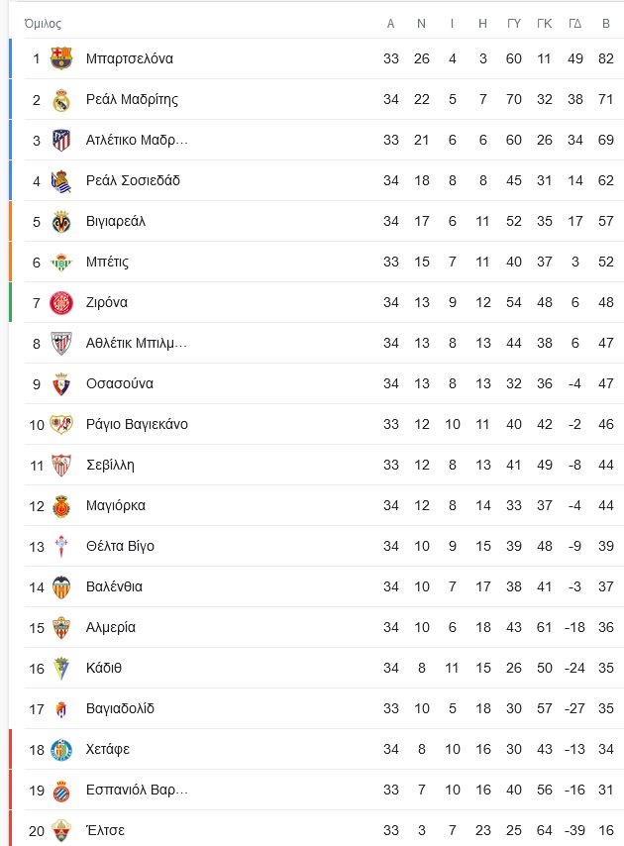Screen dimensions: 624x846
Task: Open the Σεβίλλη team name link
Action: (x=111, y=465)
